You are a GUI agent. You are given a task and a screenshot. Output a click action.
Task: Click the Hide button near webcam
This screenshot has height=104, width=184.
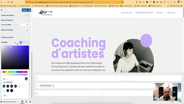(180, 102)
